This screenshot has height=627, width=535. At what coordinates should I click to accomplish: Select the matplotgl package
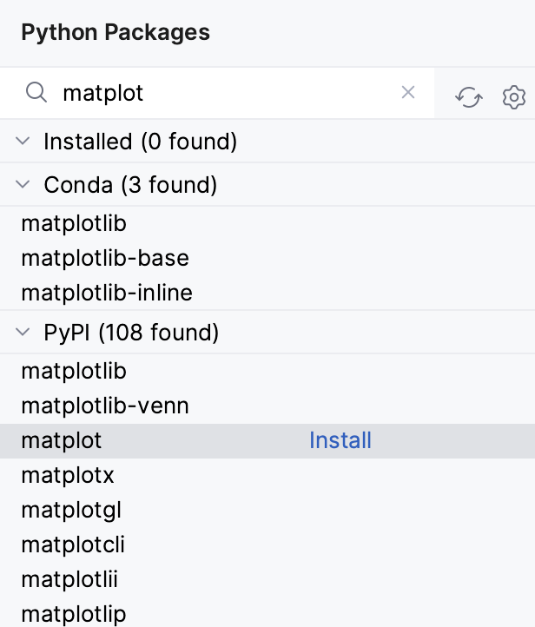pos(71,510)
